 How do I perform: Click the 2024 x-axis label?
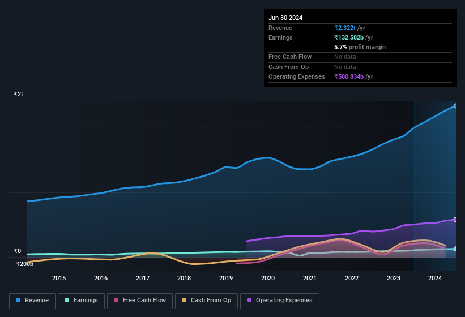435,278
